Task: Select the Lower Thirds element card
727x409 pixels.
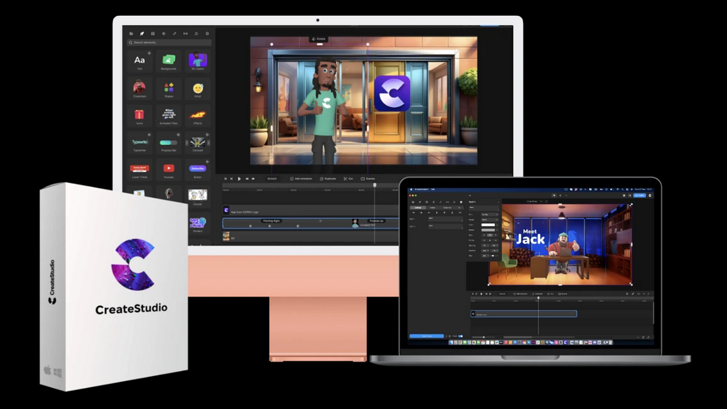Action: coord(140,170)
